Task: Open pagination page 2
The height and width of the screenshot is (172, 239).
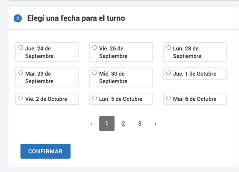Action: click(x=123, y=123)
